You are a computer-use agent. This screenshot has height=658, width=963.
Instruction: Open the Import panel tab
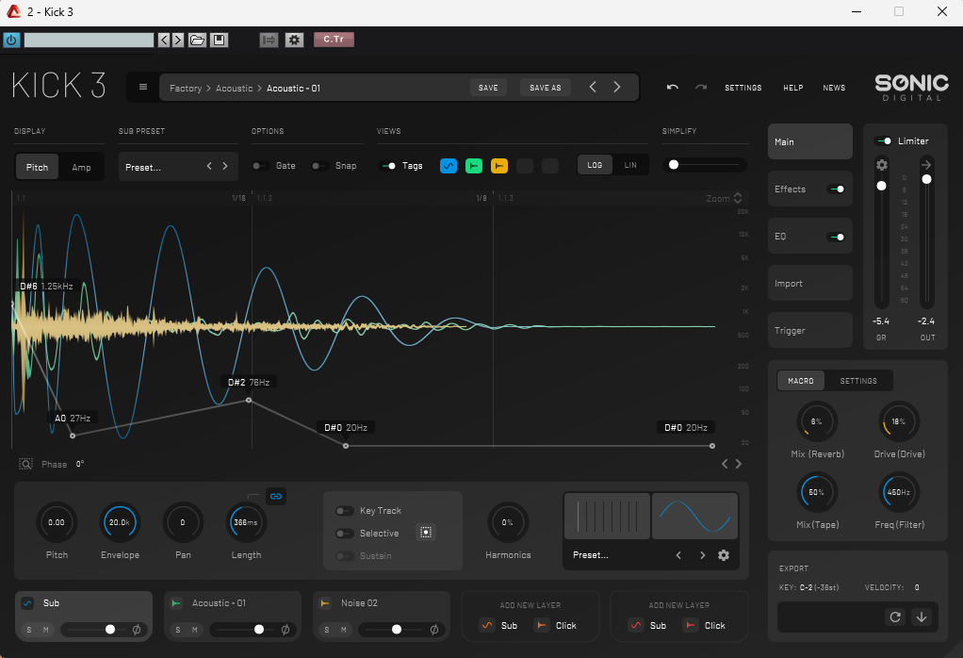click(810, 283)
